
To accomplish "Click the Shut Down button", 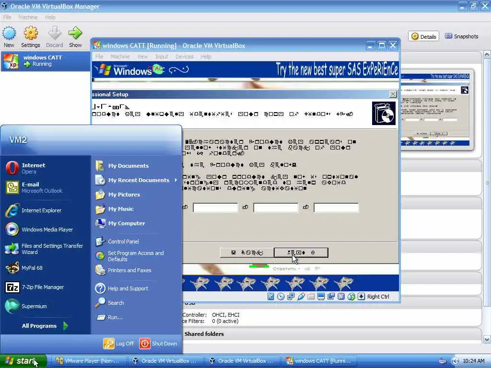I will click(x=158, y=344).
